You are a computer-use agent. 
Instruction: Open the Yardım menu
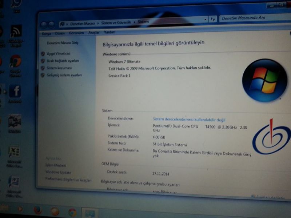[x=109, y=32]
